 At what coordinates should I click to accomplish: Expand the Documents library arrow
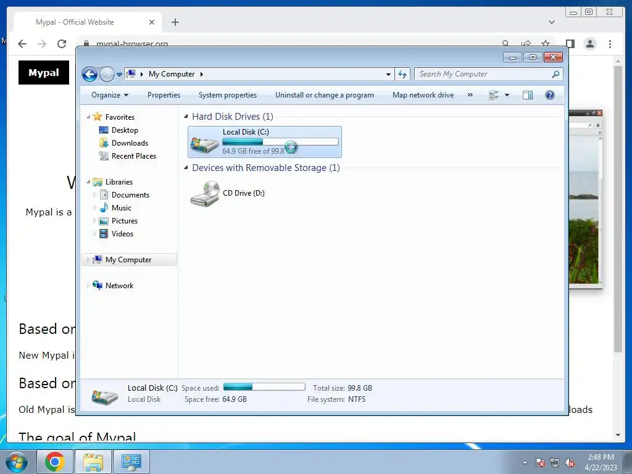94,195
